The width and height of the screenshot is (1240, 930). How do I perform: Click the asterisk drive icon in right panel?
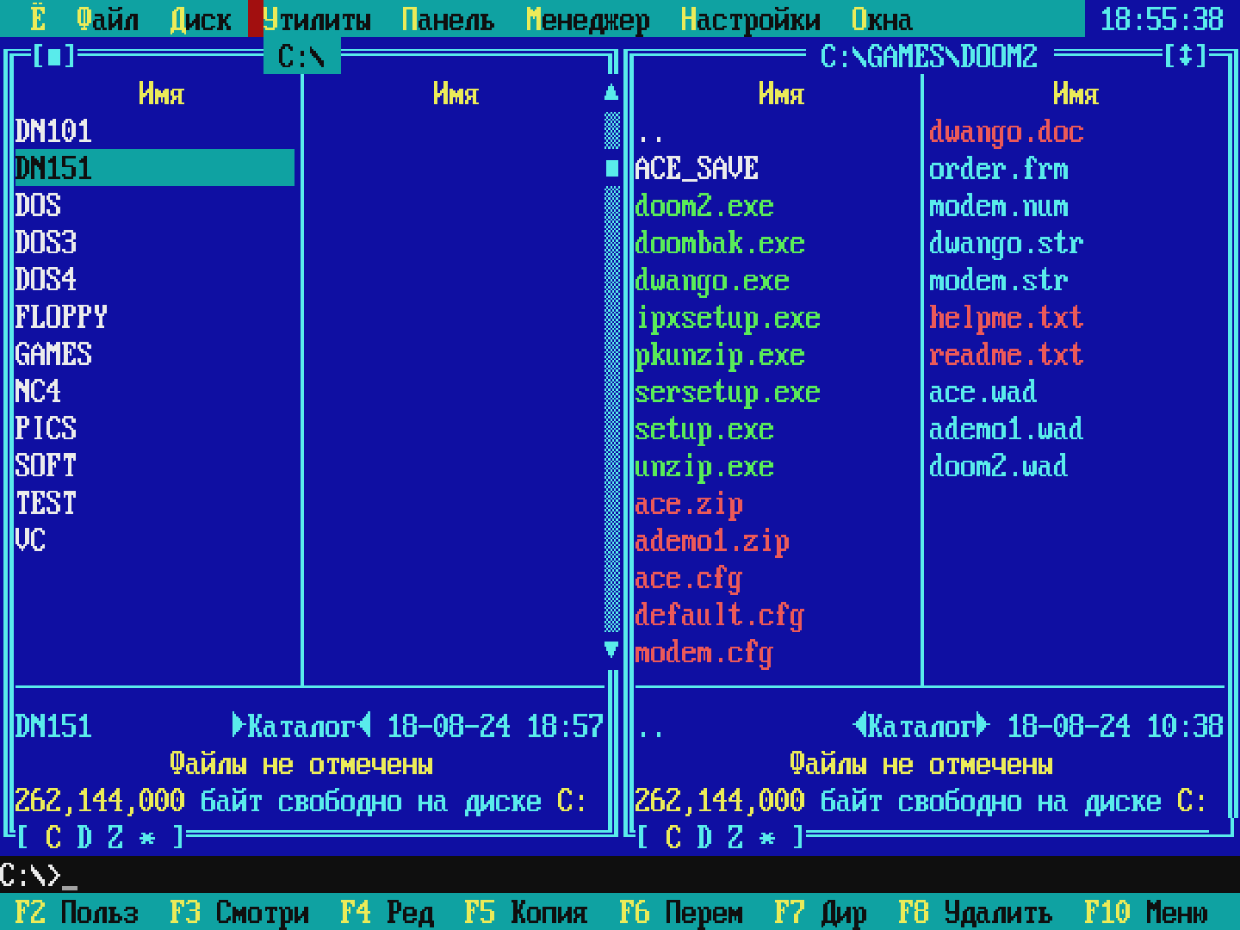[766, 836]
